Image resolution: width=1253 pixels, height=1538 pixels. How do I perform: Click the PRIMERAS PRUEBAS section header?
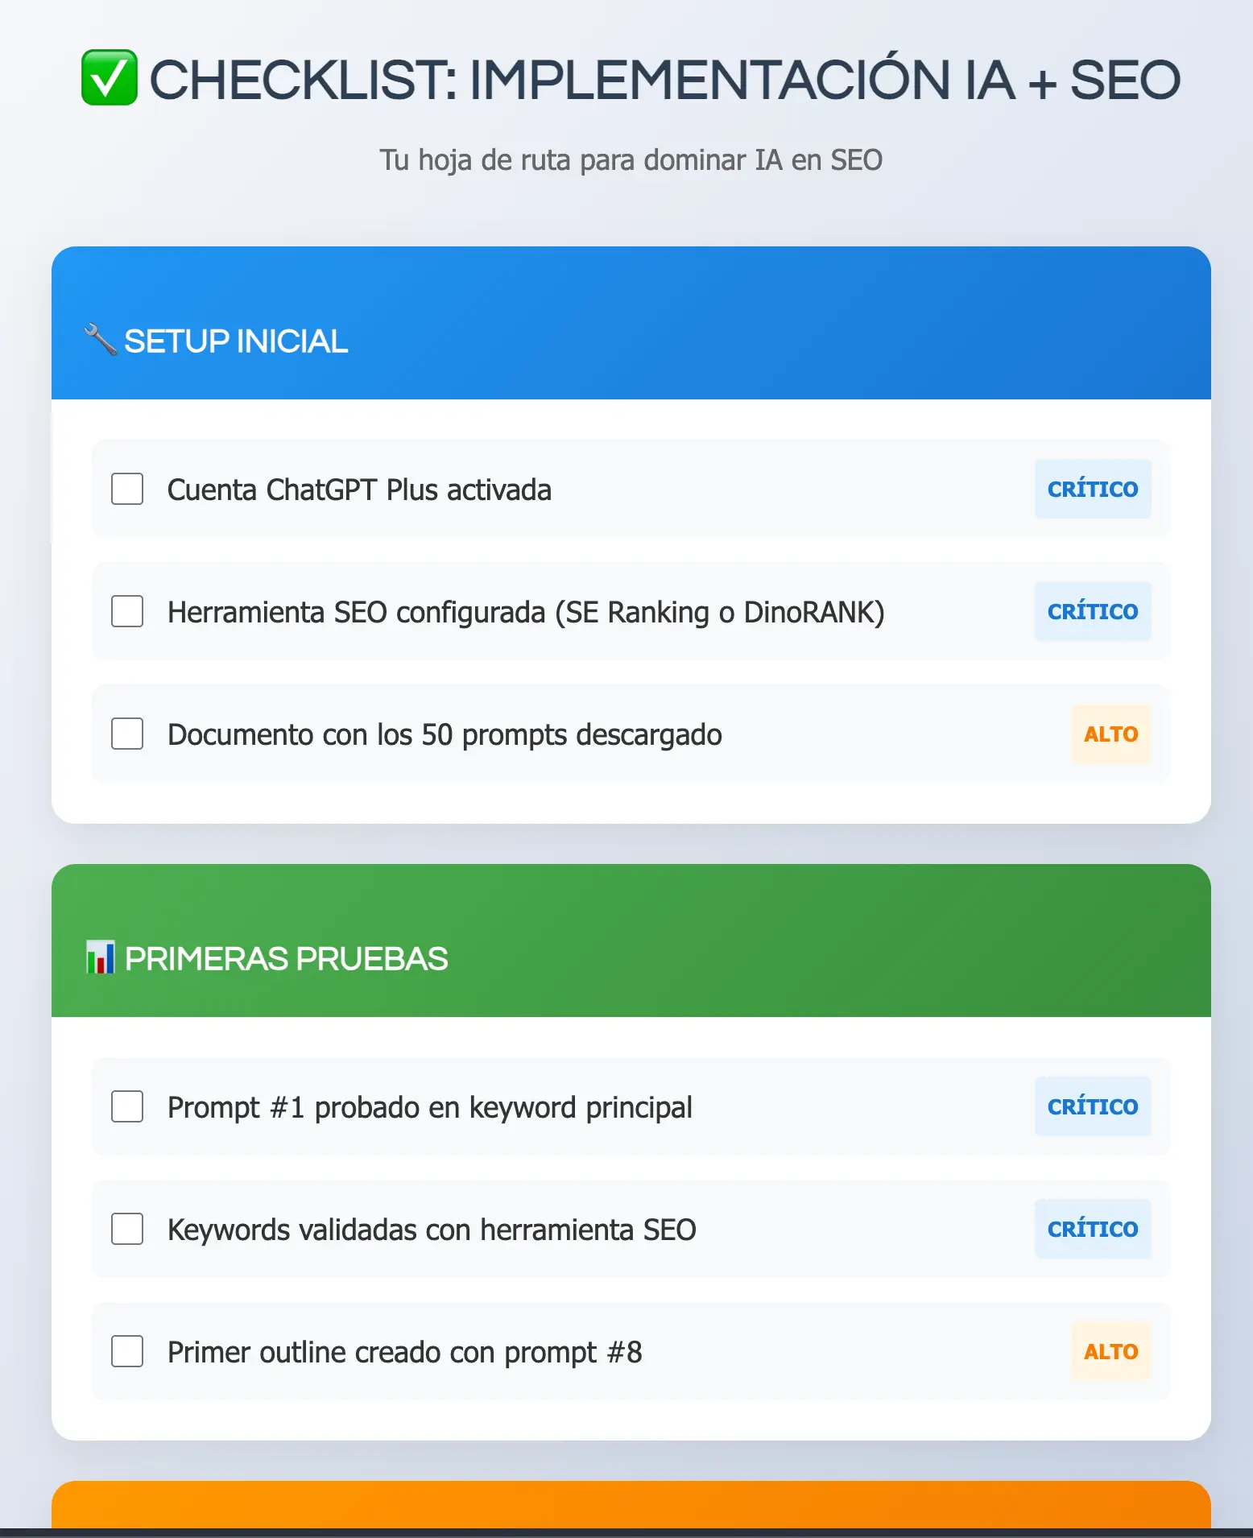[x=287, y=957]
